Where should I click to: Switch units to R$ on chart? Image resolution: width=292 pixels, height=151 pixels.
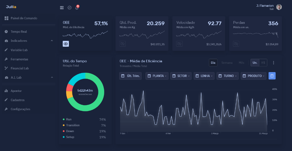tap(263, 63)
